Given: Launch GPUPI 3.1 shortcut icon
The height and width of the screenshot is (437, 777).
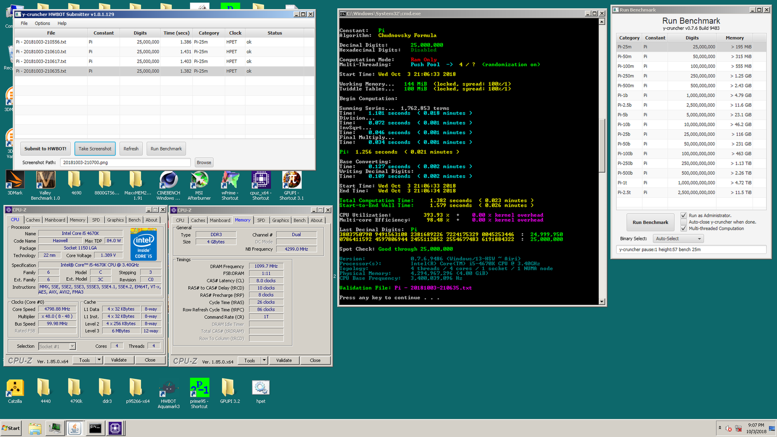Looking at the screenshot, I should coord(291,185).
